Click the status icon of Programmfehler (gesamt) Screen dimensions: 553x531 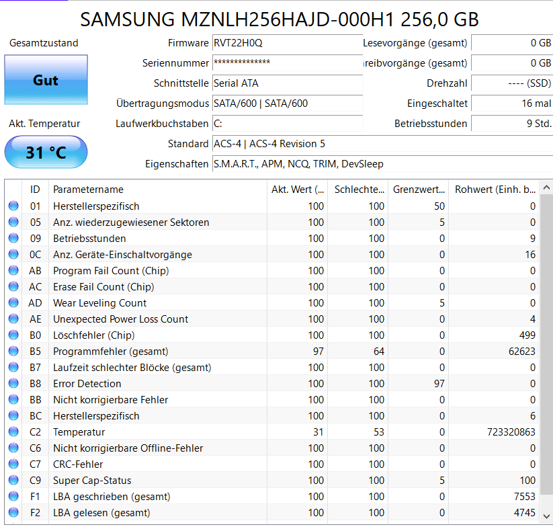tap(13, 351)
